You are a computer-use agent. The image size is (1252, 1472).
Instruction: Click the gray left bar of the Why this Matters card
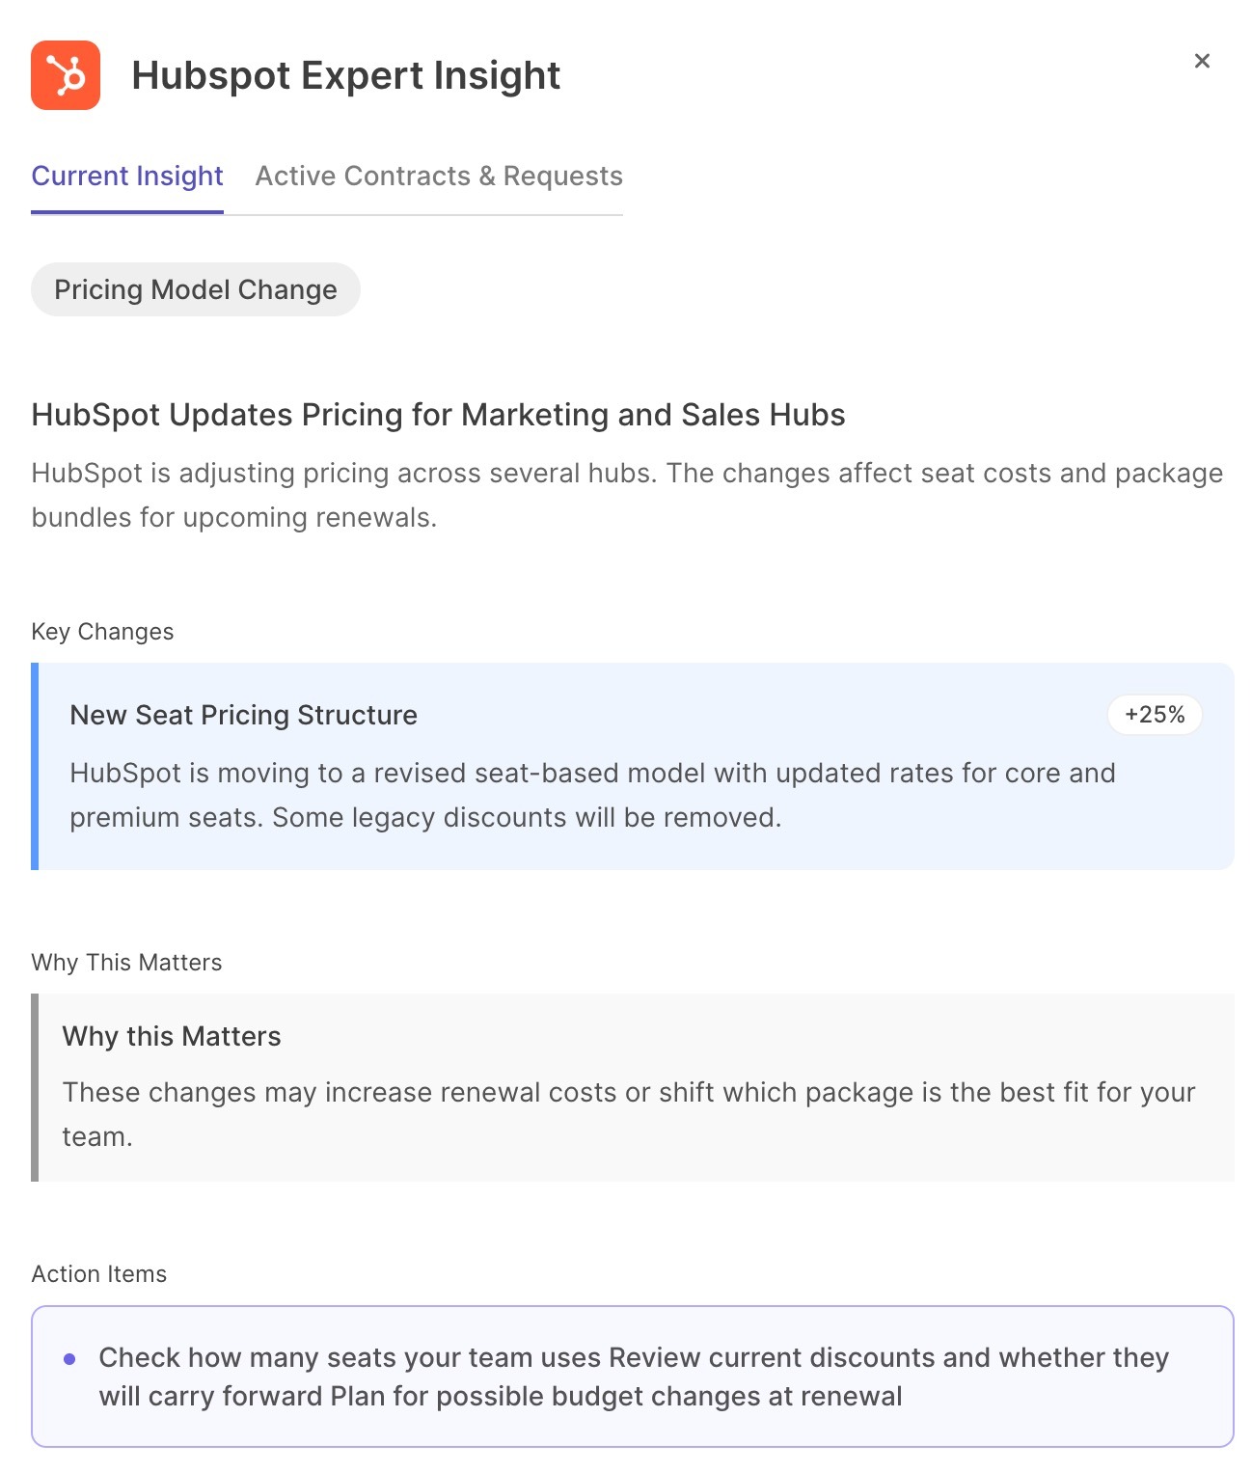35,1087
